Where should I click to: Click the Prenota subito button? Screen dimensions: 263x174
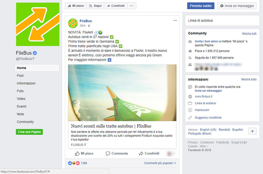click(x=201, y=6)
